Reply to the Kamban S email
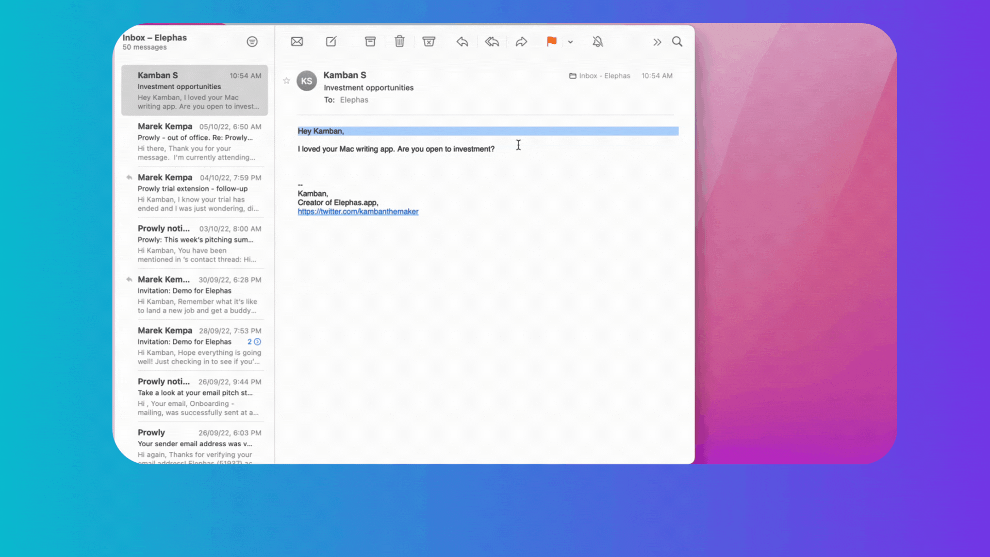Image resolution: width=990 pixels, height=557 pixels. (x=463, y=42)
